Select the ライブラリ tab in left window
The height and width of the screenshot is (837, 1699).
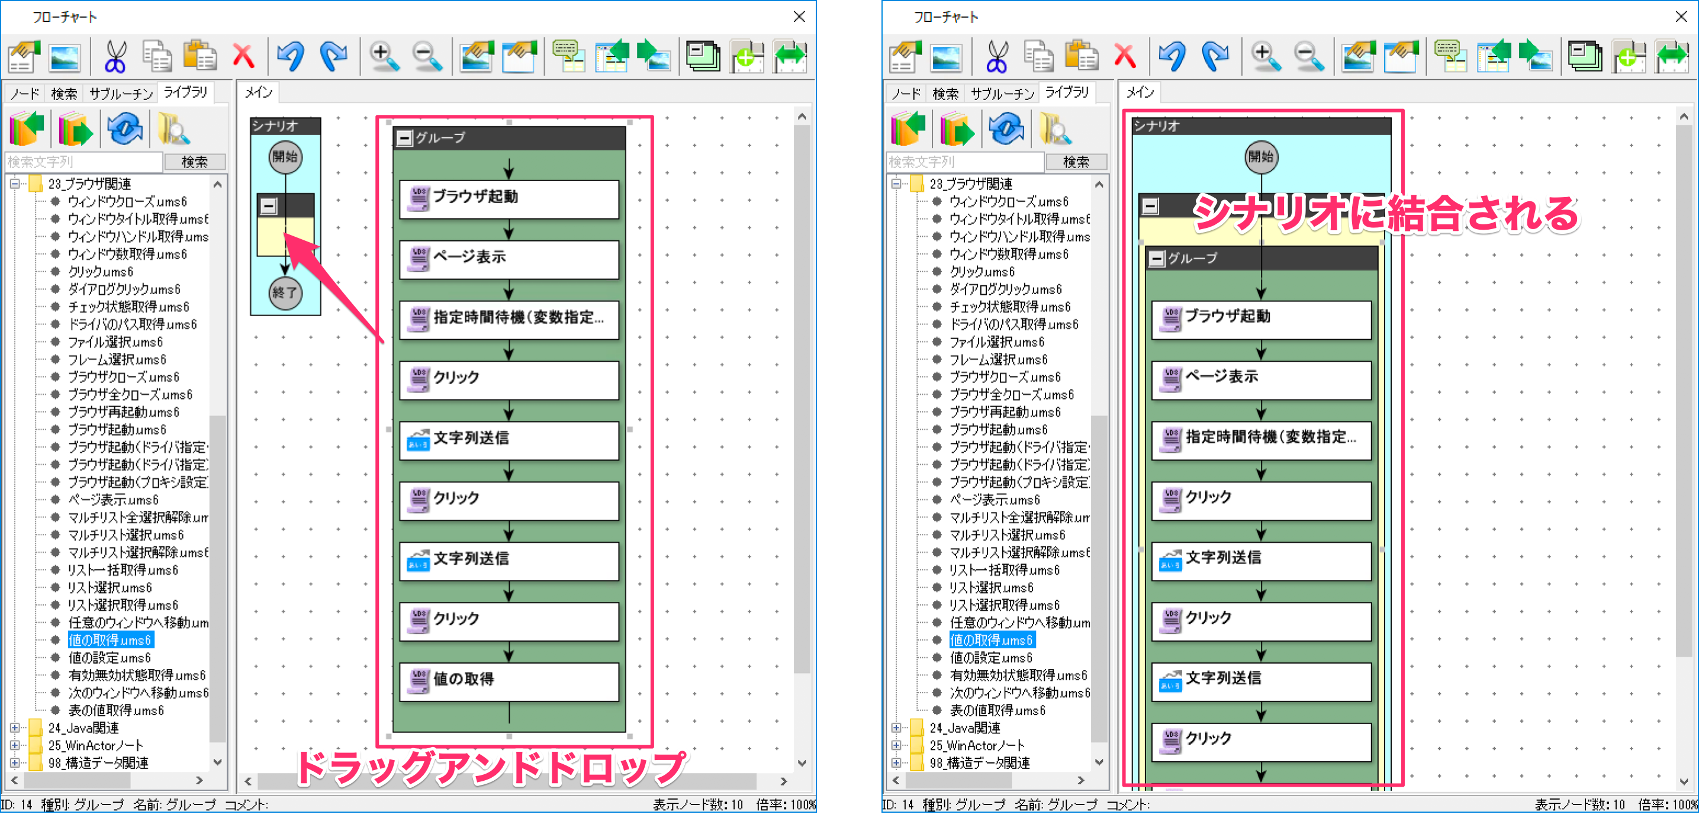185,92
